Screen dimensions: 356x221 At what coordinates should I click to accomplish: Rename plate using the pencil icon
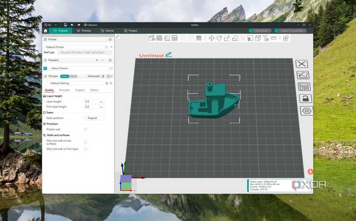click(169, 55)
